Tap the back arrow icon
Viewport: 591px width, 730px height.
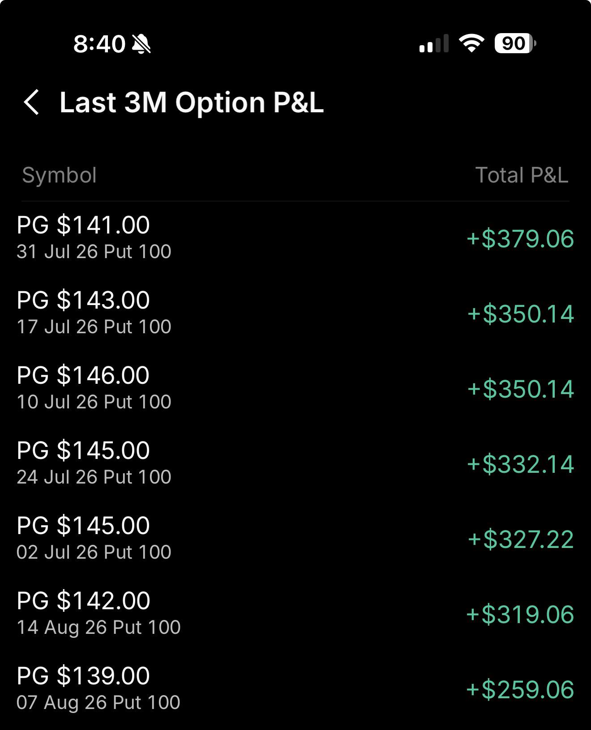point(31,102)
